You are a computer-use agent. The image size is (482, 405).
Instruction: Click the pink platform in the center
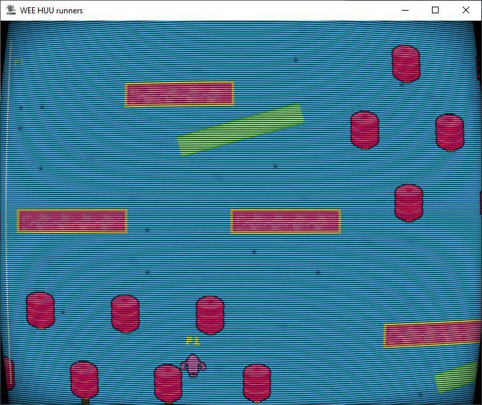coord(286,221)
